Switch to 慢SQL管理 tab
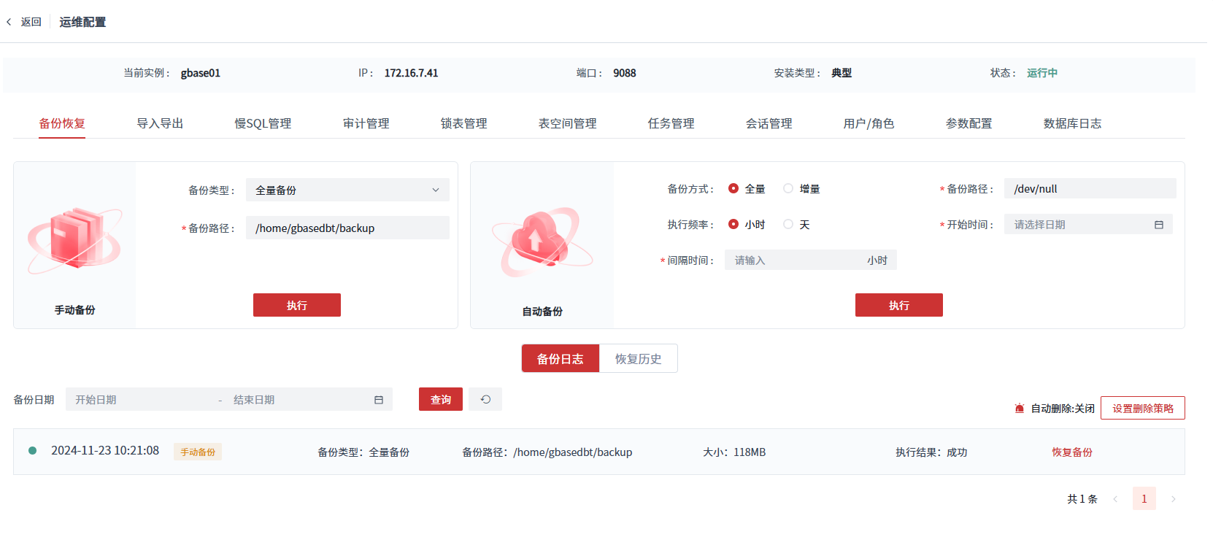The width and height of the screenshot is (1213, 537). [x=263, y=123]
